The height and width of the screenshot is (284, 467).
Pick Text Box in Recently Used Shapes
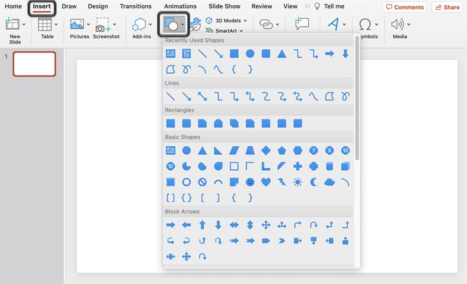[x=171, y=54]
